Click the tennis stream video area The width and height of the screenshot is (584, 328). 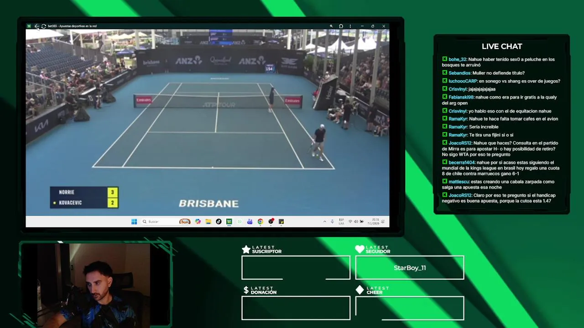[208, 122]
